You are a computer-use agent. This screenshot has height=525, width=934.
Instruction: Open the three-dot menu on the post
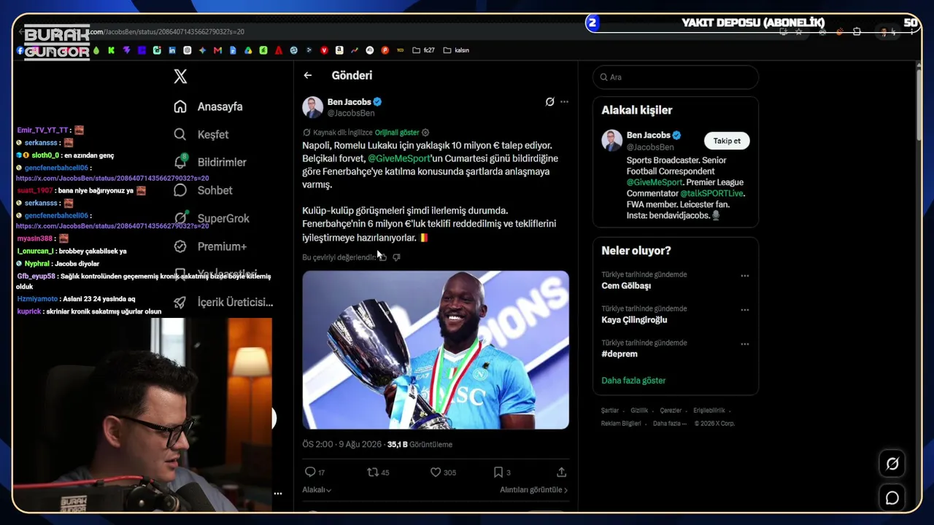coord(564,102)
